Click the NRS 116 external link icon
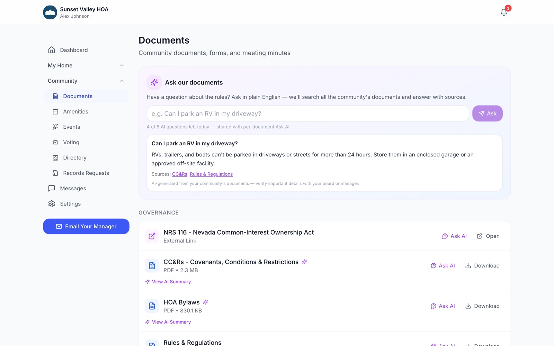The width and height of the screenshot is (554, 346). click(x=152, y=236)
